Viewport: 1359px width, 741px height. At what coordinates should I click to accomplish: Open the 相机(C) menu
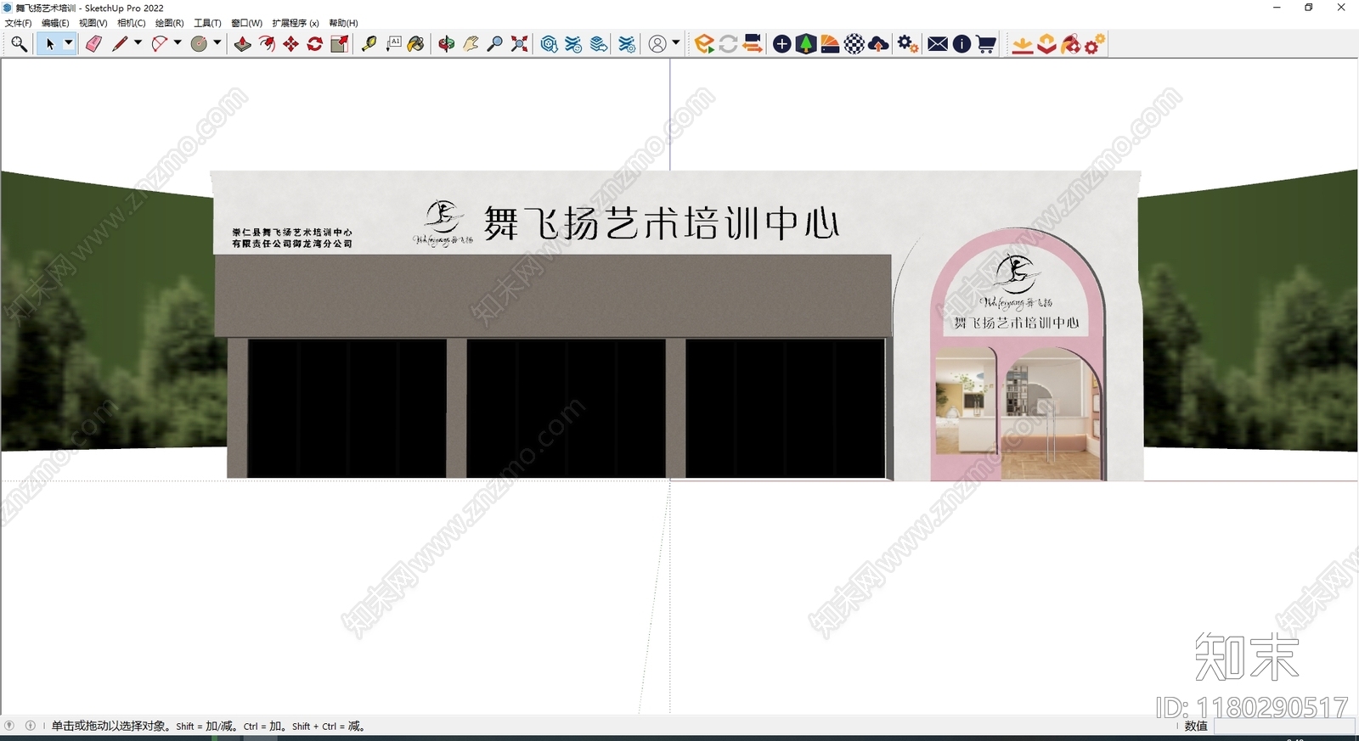click(132, 23)
